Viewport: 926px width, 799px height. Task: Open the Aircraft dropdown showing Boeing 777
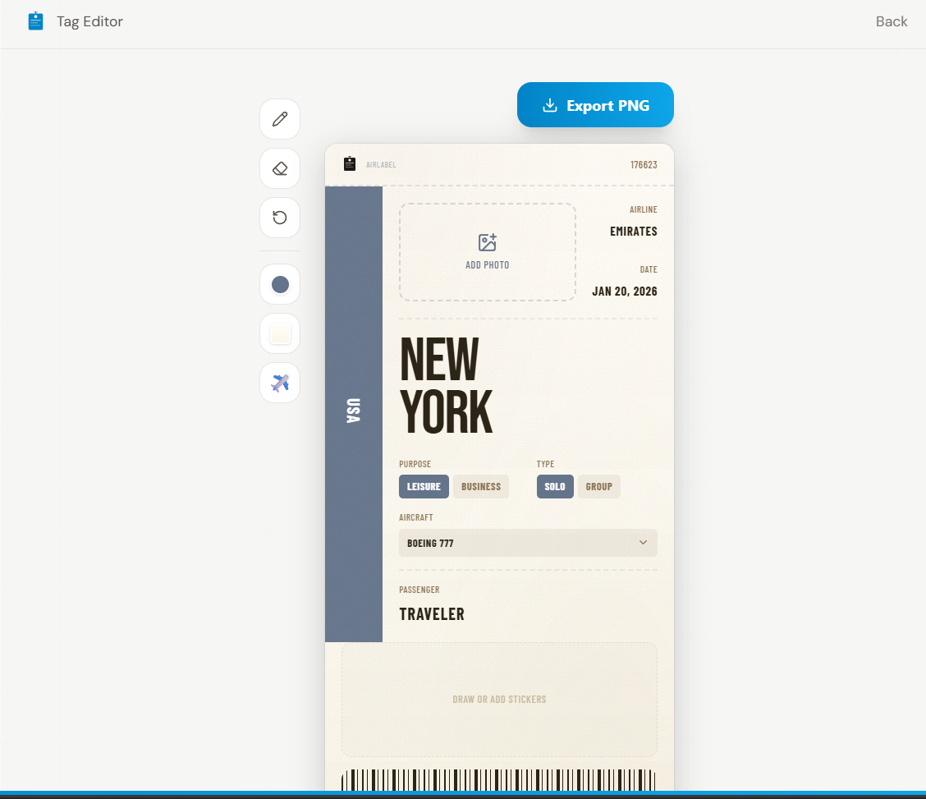click(527, 543)
